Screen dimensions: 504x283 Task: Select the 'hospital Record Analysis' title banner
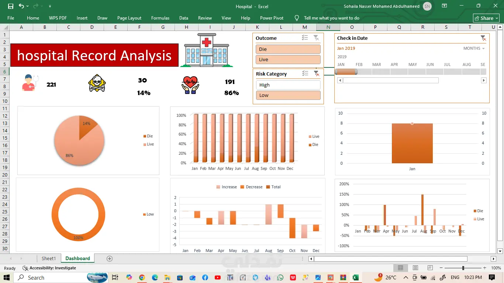tap(94, 55)
